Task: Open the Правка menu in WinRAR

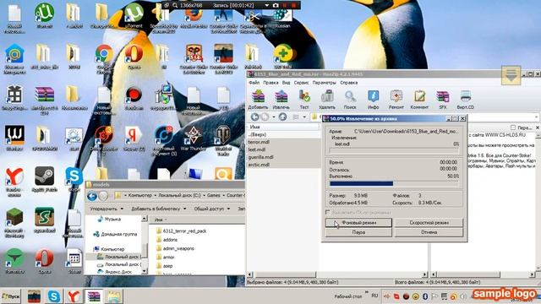Action: click(x=270, y=83)
